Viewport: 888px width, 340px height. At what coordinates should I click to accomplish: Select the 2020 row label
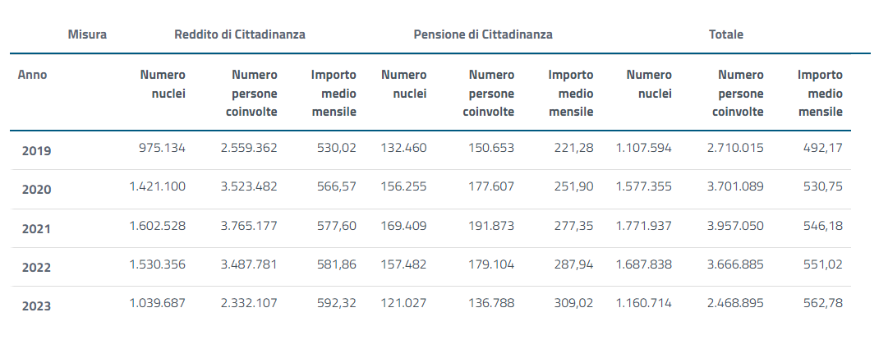point(36,190)
